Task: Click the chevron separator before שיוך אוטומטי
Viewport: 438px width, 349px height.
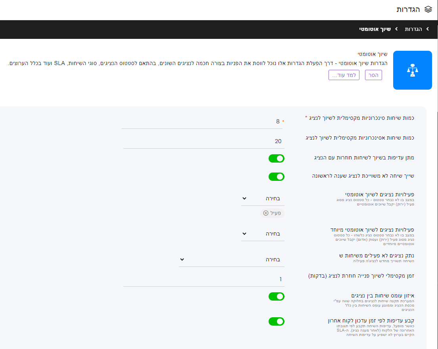Action: point(396,29)
